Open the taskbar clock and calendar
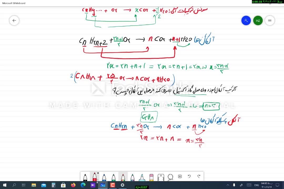Screen dimensions: 284x189 (x=267, y=185)
